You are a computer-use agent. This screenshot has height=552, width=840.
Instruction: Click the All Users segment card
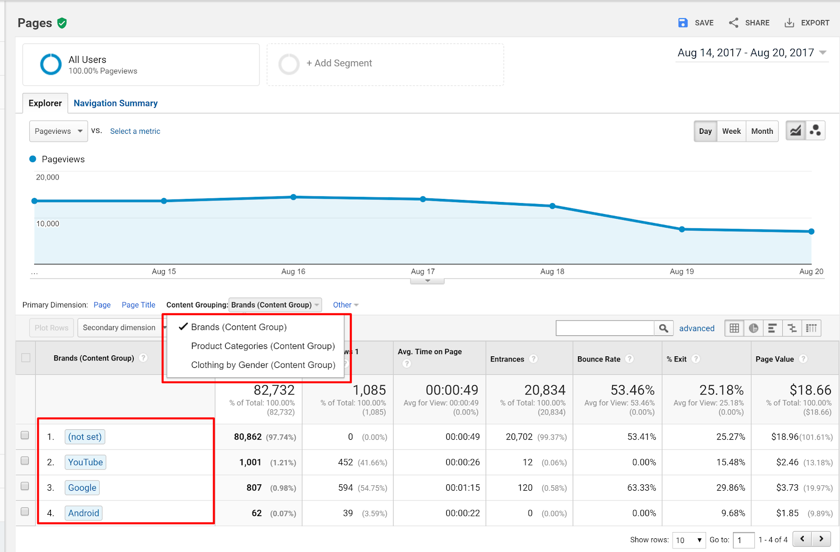pyautogui.click(x=141, y=65)
